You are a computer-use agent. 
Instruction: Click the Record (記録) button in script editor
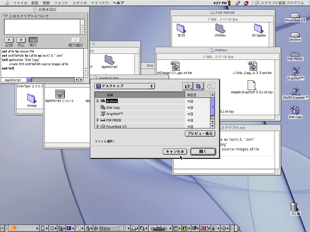(9, 40)
